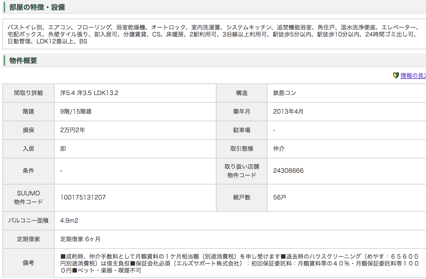Screen dimensions: 426x279
Task: Click the 損保 value 2万円2年
Action: pos(71,130)
